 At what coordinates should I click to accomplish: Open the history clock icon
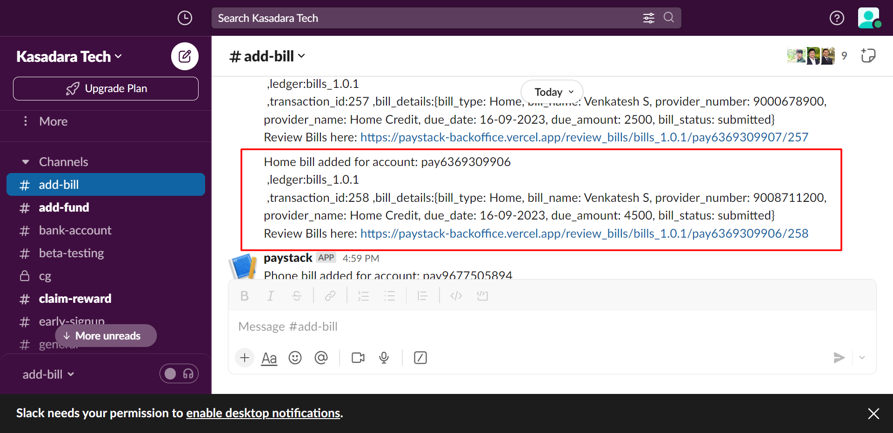[185, 18]
